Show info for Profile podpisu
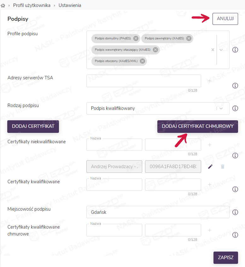 [235, 50]
